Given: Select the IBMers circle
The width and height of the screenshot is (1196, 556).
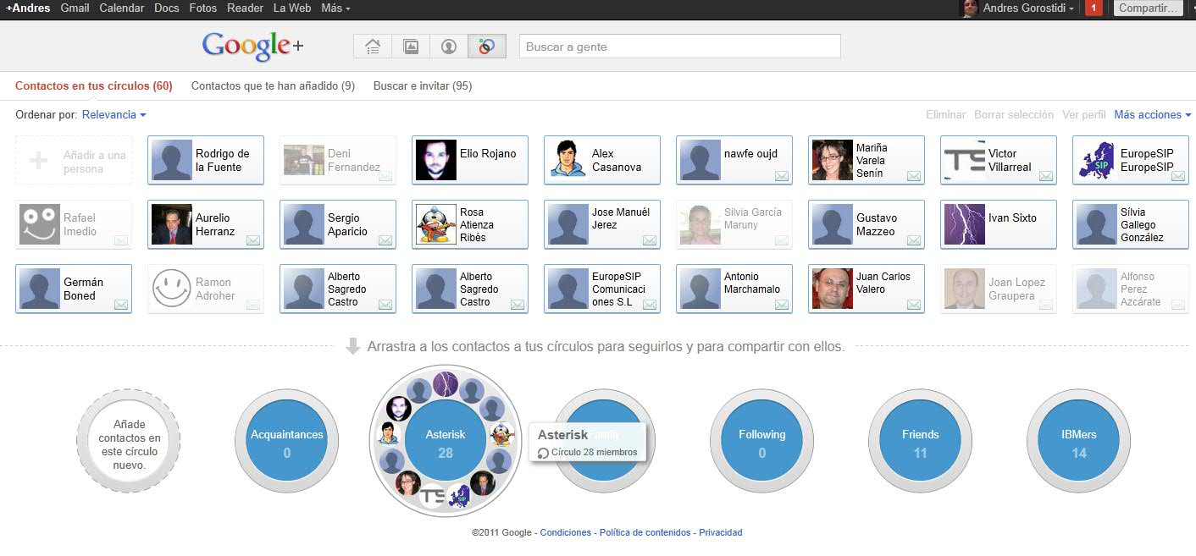Looking at the screenshot, I should point(1078,442).
